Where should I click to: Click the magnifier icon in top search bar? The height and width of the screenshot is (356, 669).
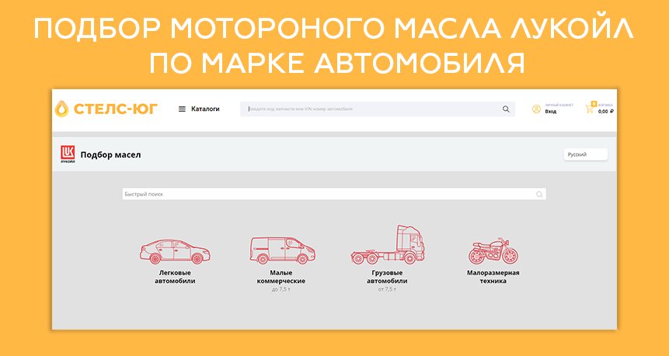point(506,109)
